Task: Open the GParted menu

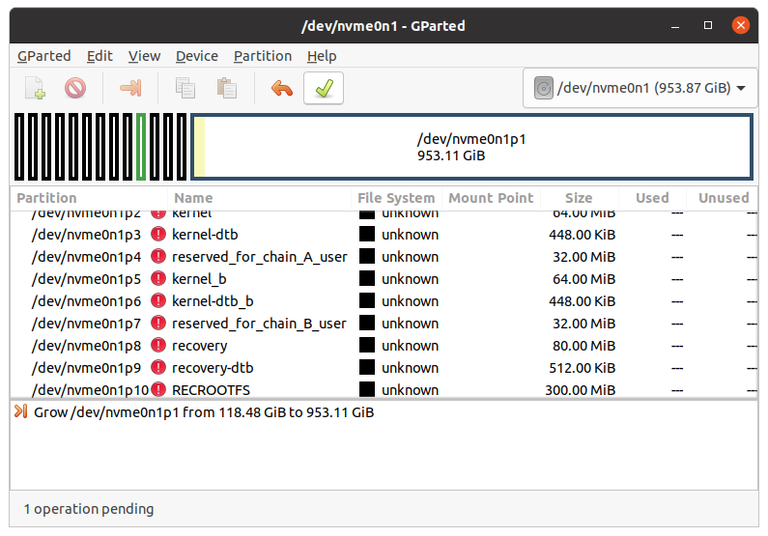Action: click(x=44, y=56)
